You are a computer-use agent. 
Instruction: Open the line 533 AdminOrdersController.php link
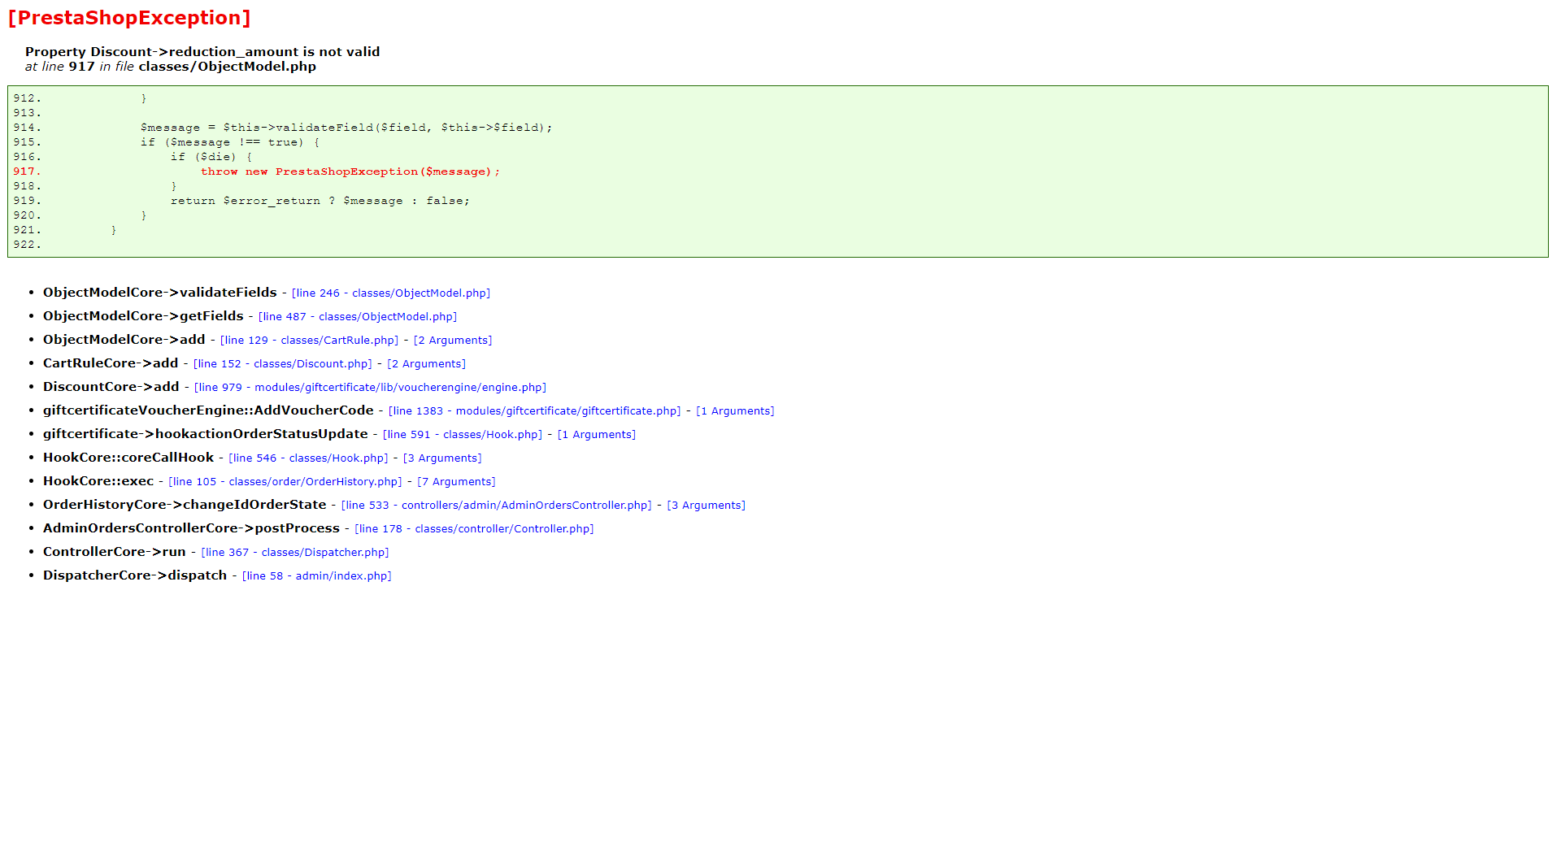click(x=497, y=506)
